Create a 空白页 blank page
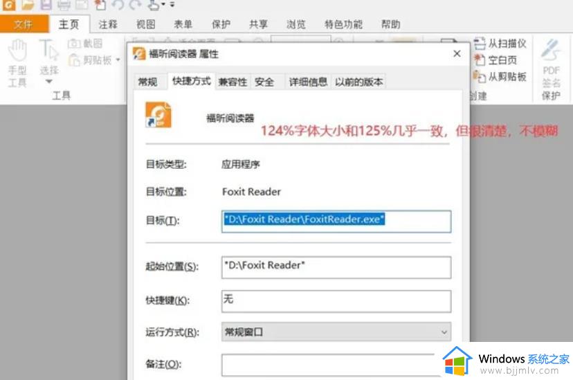This screenshot has height=380, width=573. [495, 60]
